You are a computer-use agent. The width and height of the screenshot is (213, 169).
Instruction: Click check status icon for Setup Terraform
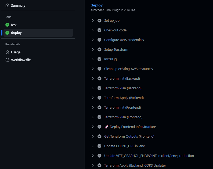pyautogui.click(x=99, y=49)
